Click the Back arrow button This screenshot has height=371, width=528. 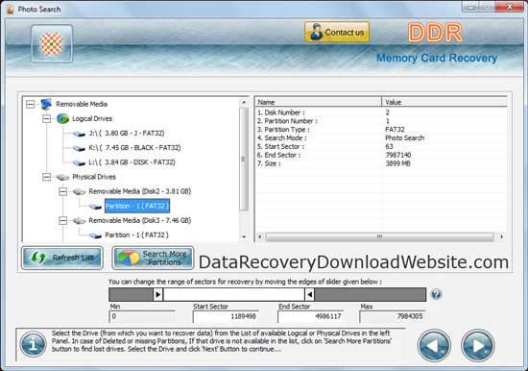click(x=434, y=346)
